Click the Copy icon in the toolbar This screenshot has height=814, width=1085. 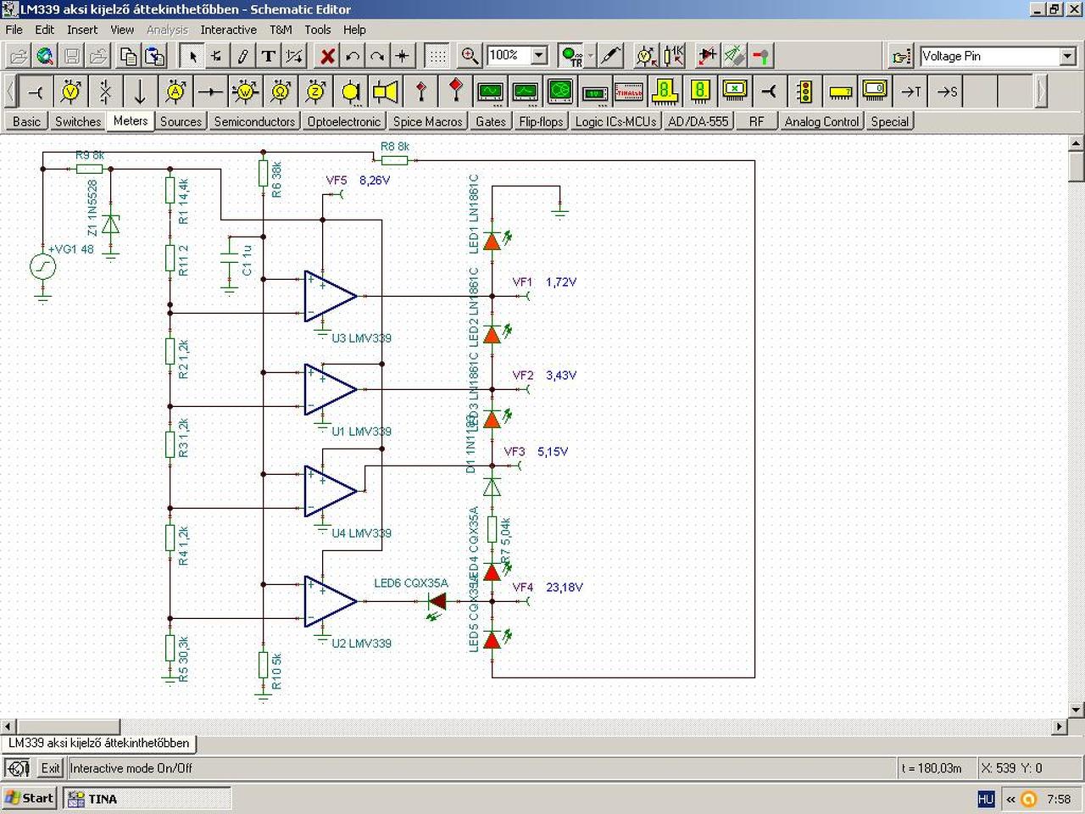coord(128,56)
